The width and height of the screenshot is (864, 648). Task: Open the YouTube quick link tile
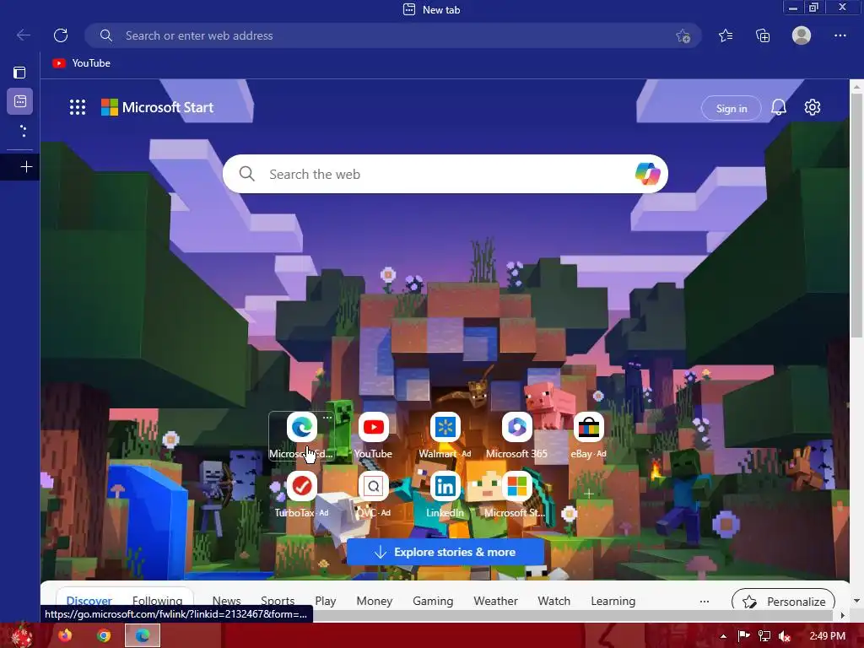coord(373,436)
